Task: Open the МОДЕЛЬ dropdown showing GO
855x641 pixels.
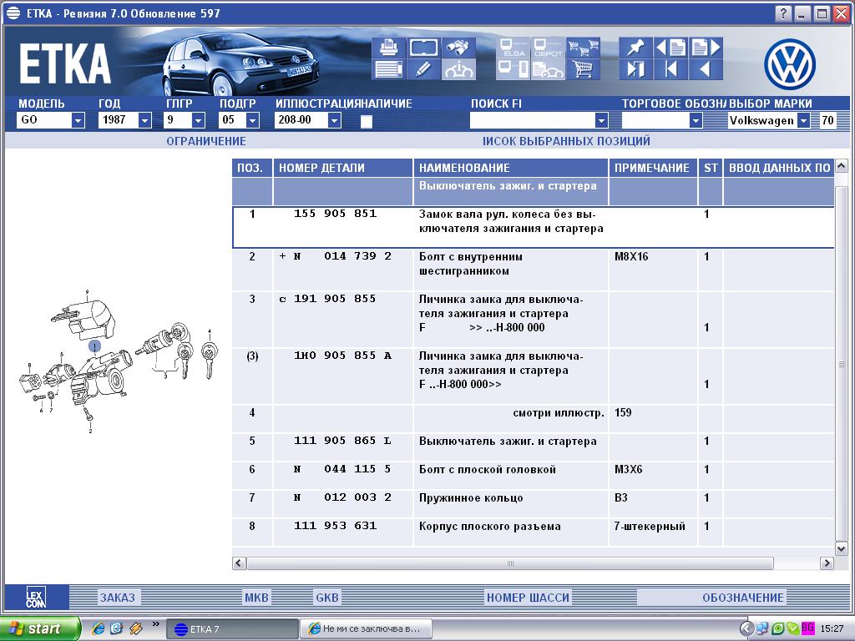Action: pos(78,120)
